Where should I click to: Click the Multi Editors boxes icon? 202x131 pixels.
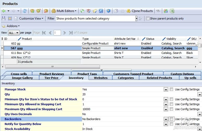pyautogui.click(x=54, y=11)
